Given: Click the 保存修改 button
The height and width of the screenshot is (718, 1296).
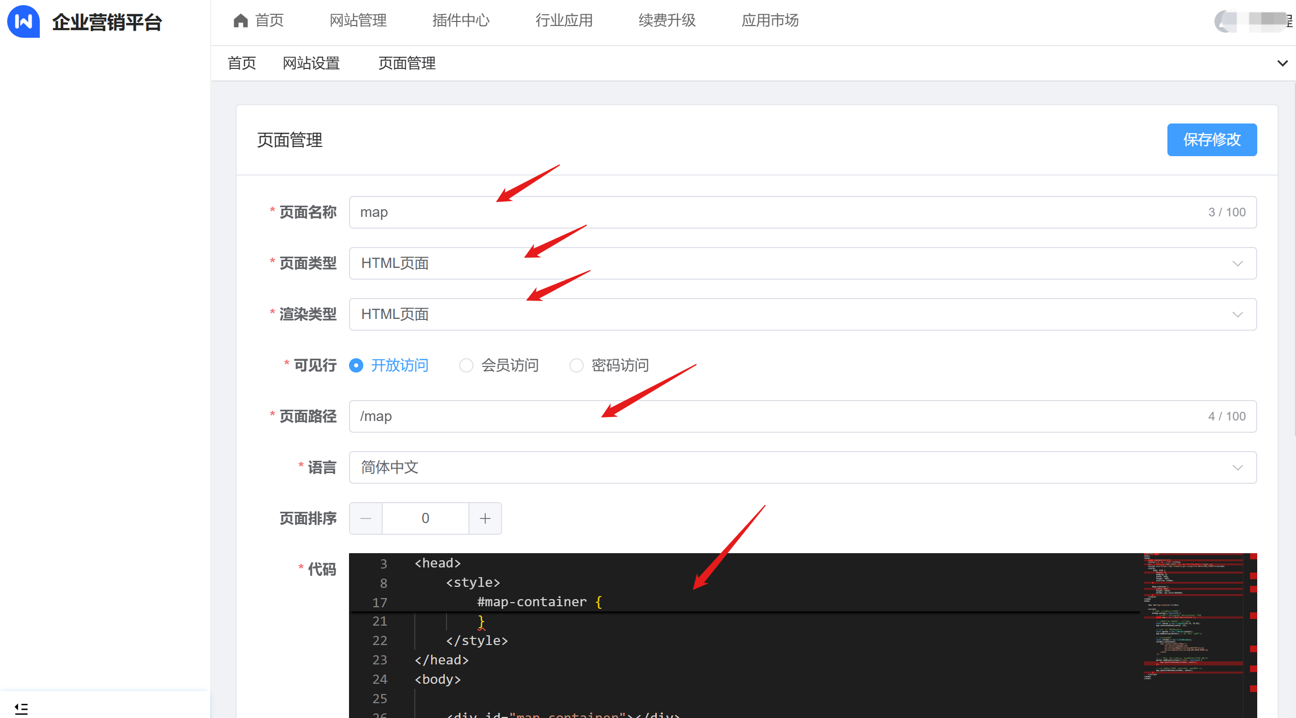Looking at the screenshot, I should tap(1211, 140).
